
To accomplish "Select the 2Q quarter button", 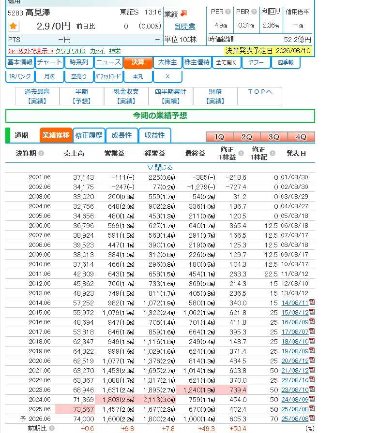I will point(246,137).
